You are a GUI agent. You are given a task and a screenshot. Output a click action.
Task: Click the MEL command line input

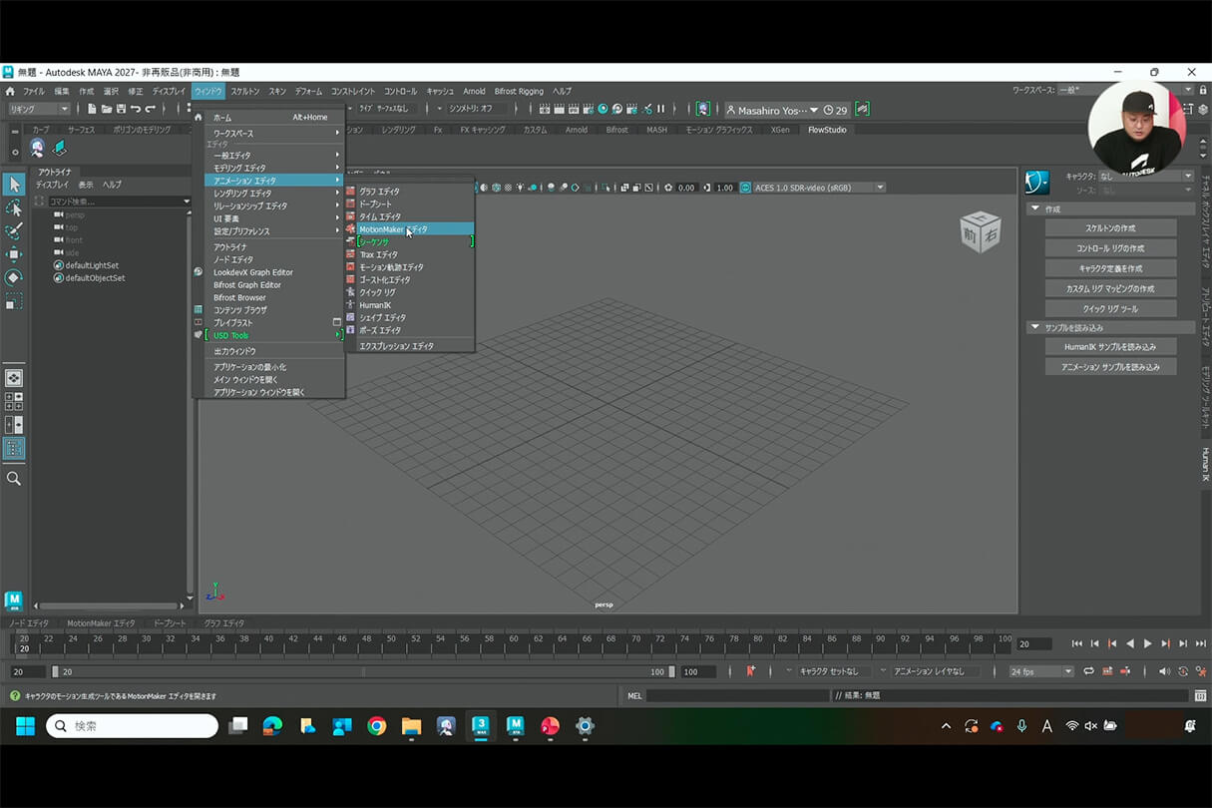738,695
